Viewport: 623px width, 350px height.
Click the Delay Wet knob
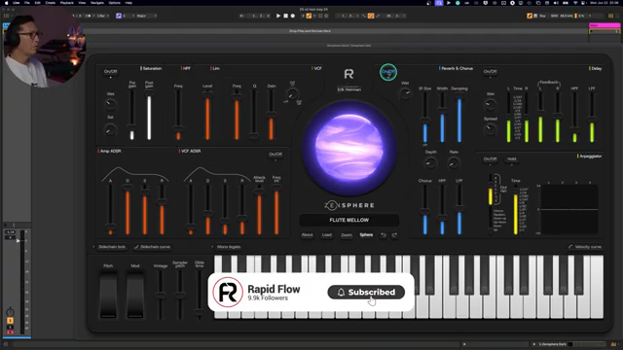(x=491, y=105)
